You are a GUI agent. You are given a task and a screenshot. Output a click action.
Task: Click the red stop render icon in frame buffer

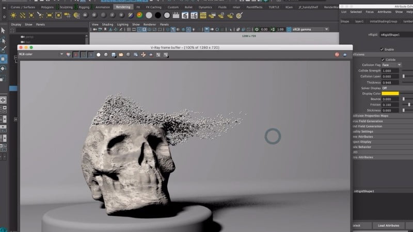point(337,54)
